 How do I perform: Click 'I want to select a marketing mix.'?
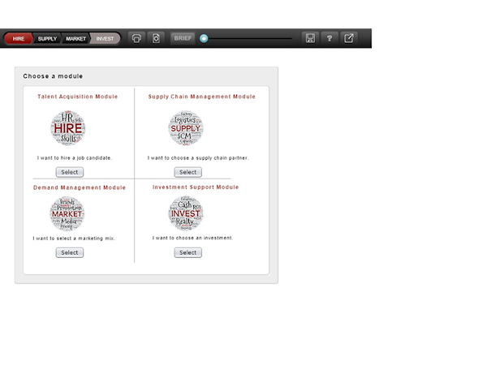74,238
